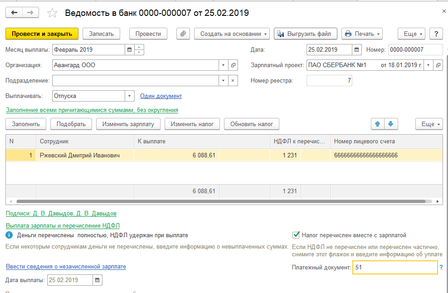
Task: Move the row down with the blue arrow
Action: pos(390,124)
